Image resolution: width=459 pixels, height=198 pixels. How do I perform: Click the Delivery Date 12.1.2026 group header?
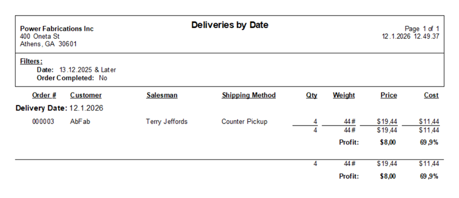click(x=59, y=108)
